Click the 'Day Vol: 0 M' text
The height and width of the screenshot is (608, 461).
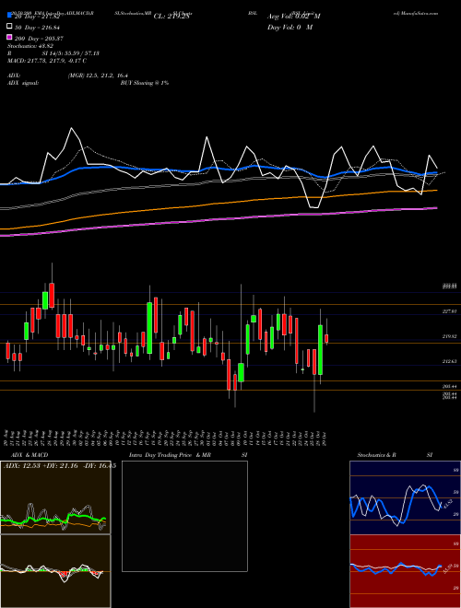[290, 28]
